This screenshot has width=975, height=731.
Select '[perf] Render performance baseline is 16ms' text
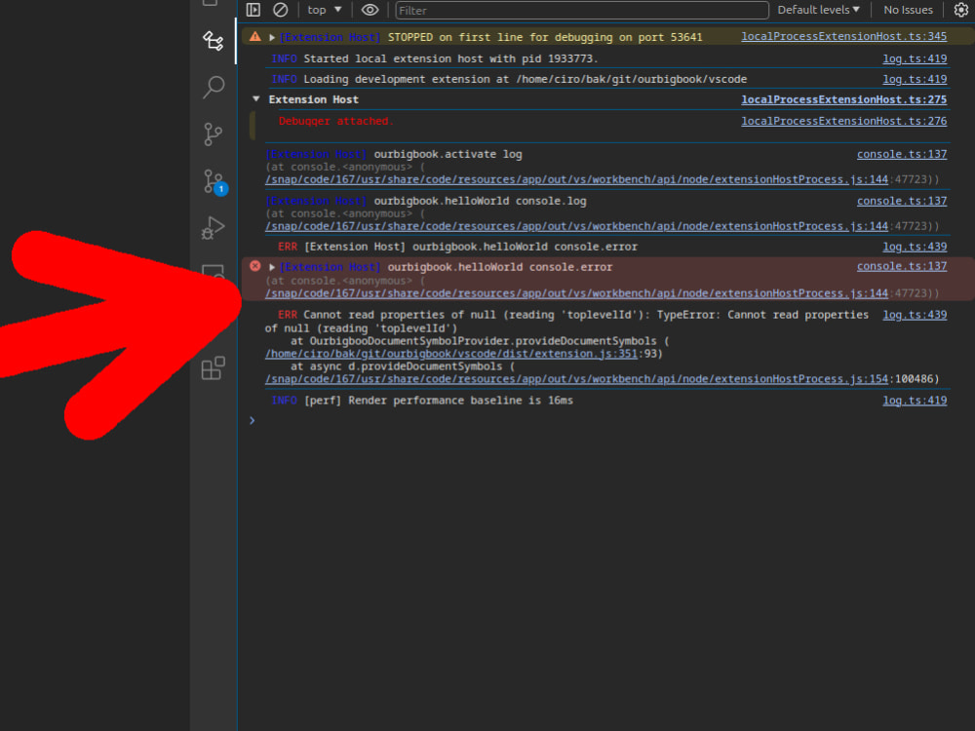(x=439, y=401)
